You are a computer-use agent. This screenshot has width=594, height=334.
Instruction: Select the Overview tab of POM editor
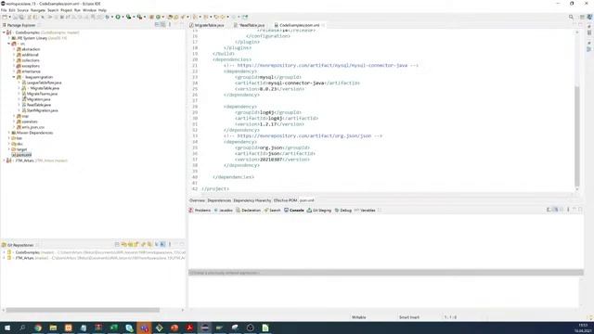197,200
